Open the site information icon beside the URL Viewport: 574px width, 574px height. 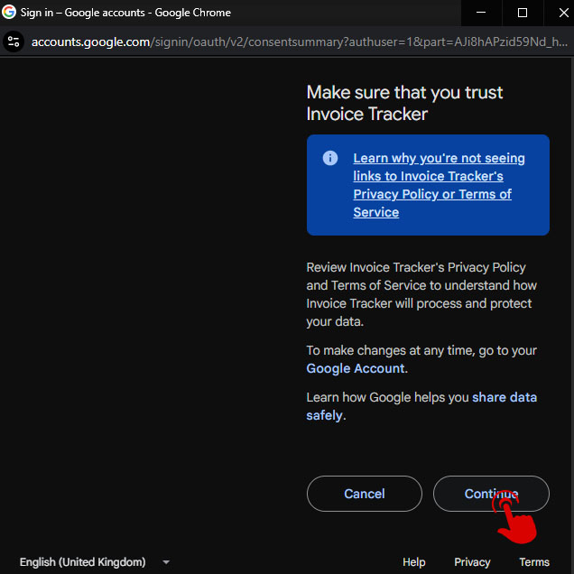click(14, 42)
